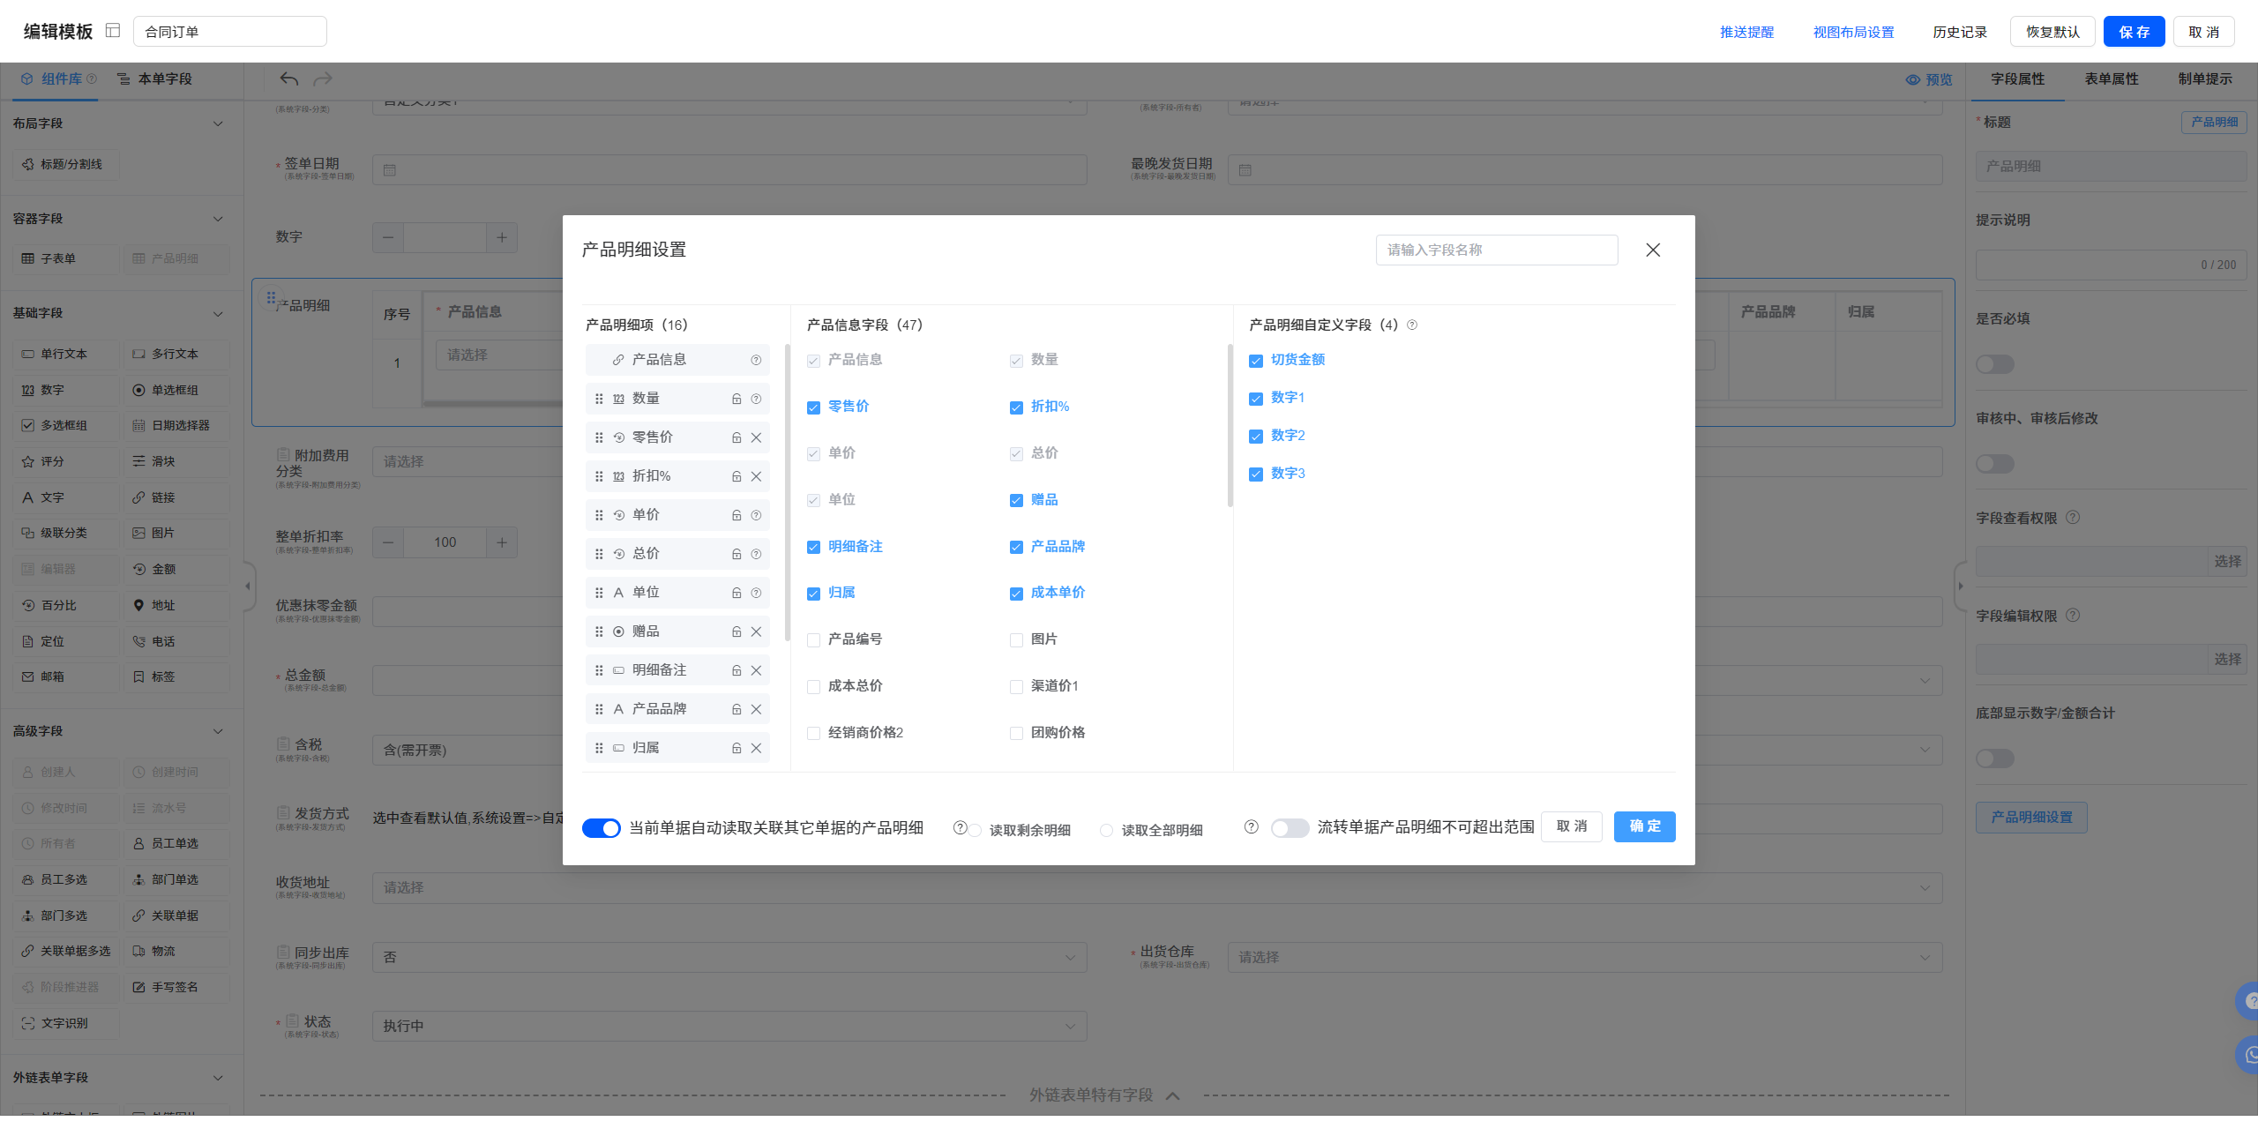Viewport: 2258px width, 1121px height.
Task: Click the 确定 button in dialog
Action: pos(1644,826)
